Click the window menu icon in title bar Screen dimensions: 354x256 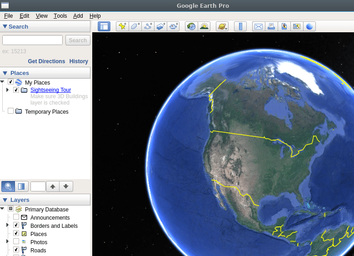pyautogui.click(x=5, y=5)
